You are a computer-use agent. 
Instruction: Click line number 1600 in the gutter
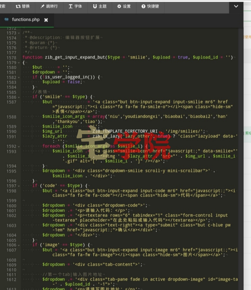(11, 206)
